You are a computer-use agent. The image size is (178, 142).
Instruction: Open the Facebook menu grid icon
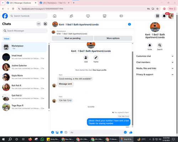(x=157, y=16)
